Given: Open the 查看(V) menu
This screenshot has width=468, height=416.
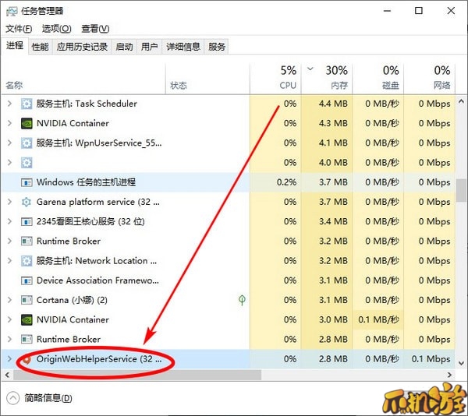Looking at the screenshot, I should point(95,29).
